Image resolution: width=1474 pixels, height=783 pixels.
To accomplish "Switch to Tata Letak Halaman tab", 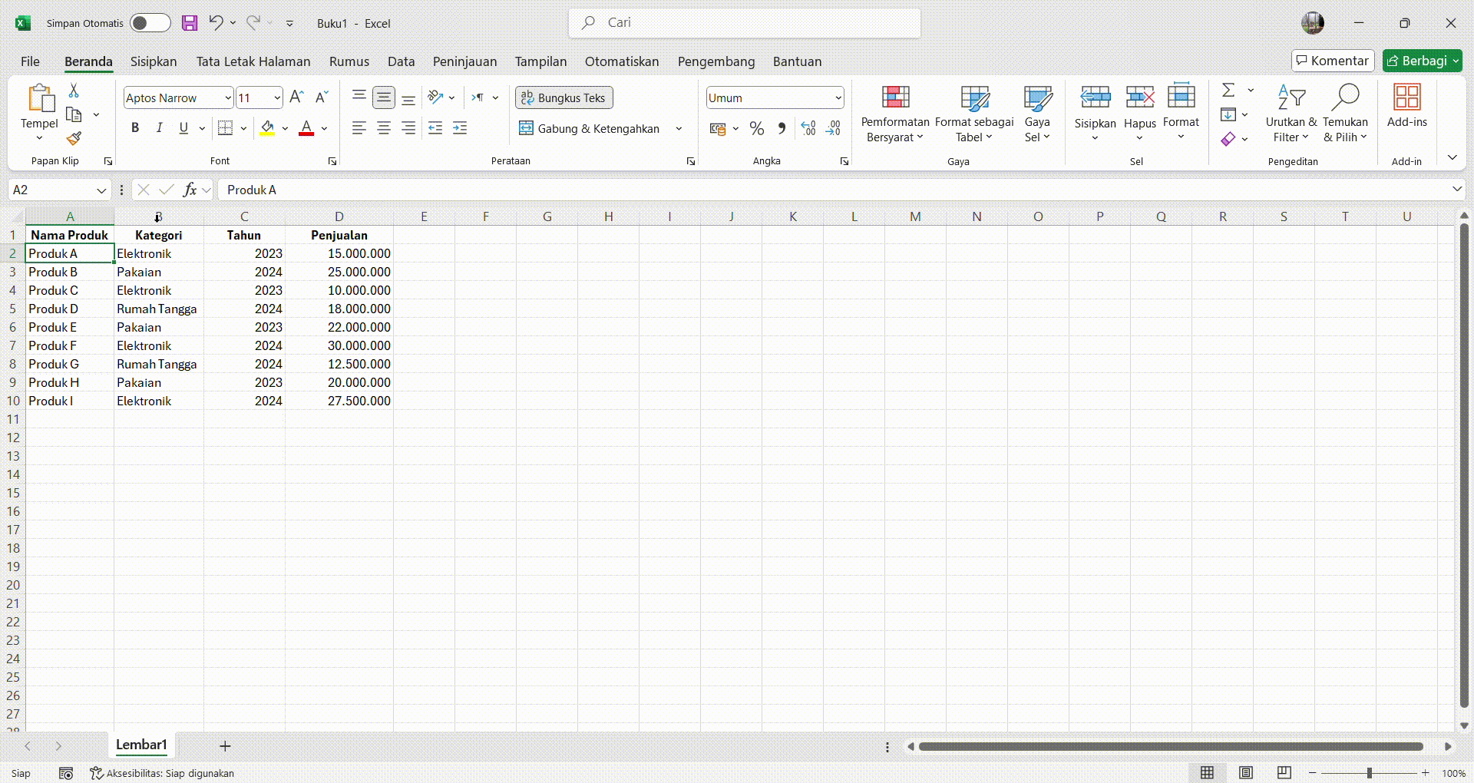I will coord(253,61).
